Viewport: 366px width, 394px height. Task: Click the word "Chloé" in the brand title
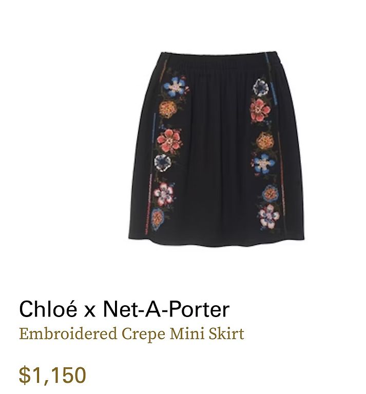click(48, 309)
